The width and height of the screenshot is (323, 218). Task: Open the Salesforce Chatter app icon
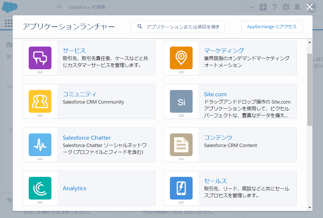click(40, 145)
